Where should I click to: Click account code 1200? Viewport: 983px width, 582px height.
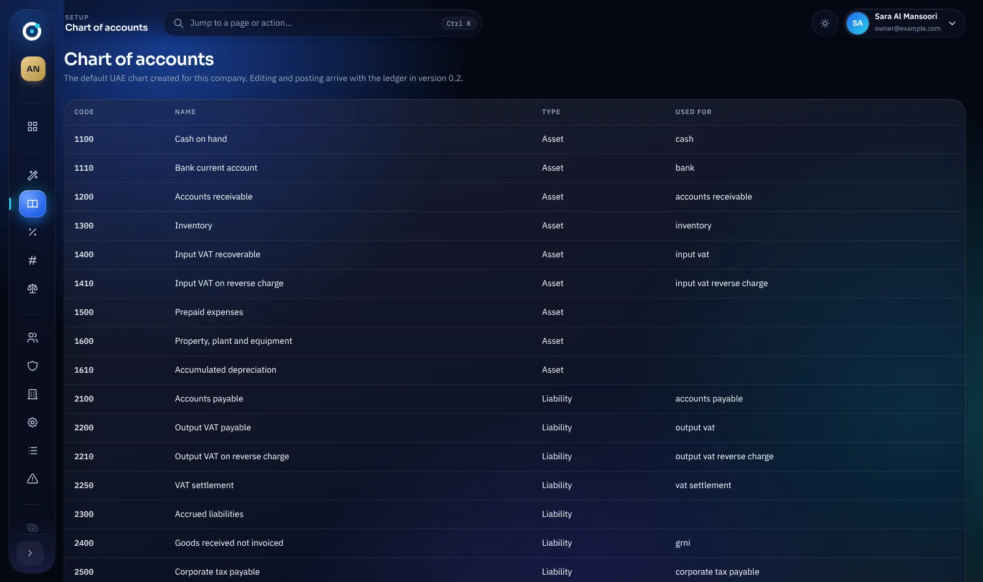pyautogui.click(x=84, y=197)
